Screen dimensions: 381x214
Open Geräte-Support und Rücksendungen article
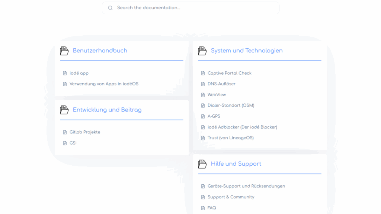246,187
